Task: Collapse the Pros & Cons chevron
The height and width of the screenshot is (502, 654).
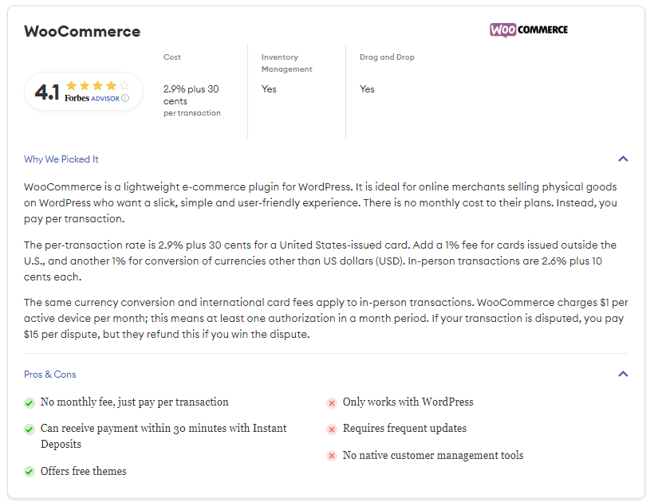Action: [x=623, y=374]
